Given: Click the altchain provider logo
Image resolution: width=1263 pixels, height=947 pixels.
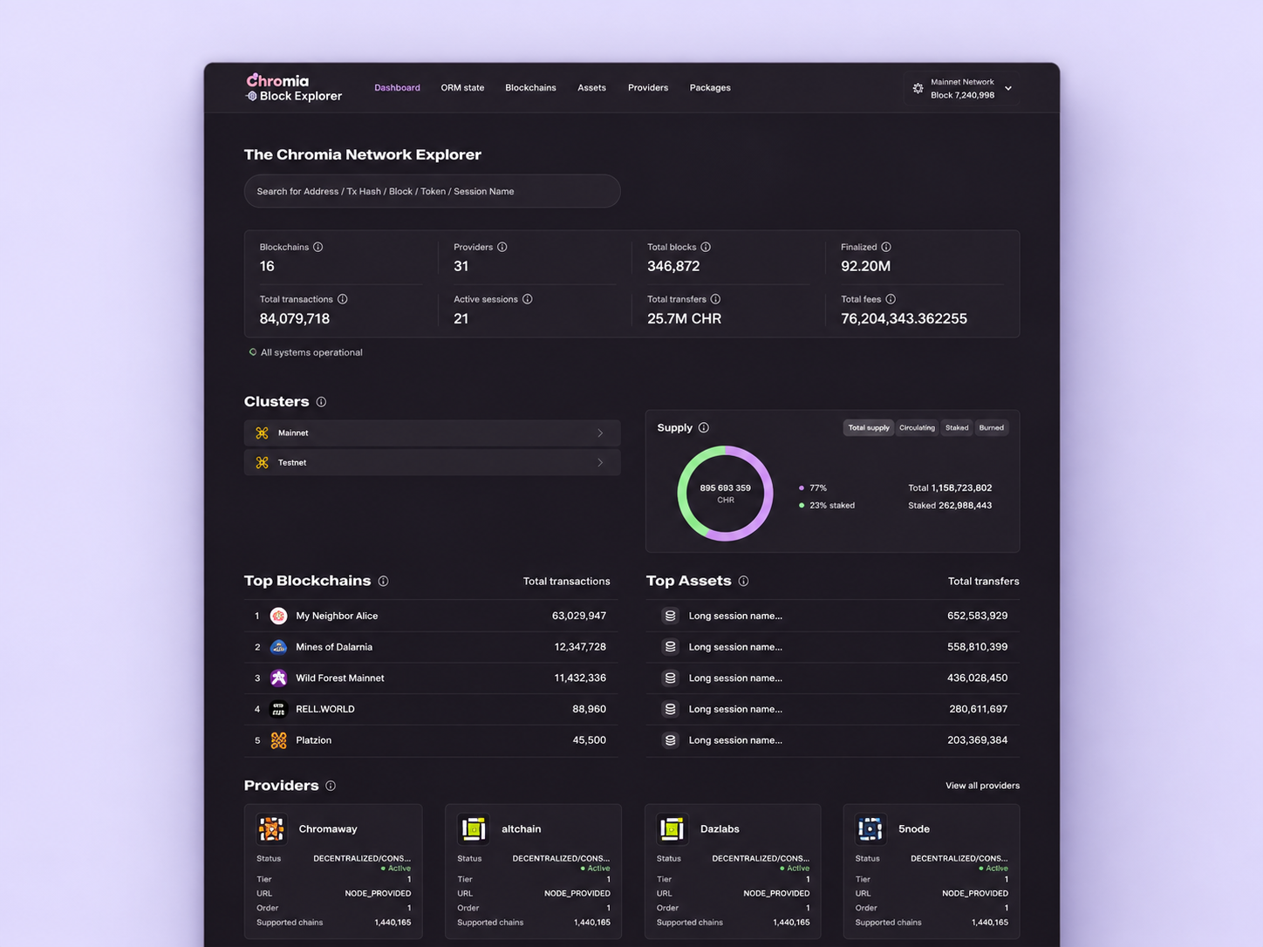Looking at the screenshot, I should [474, 828].
